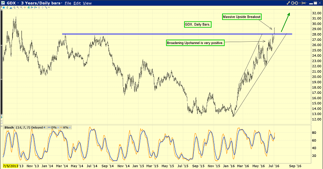Click the chain link window-grouping icon

pyautogui.click(x=295, y=3)
